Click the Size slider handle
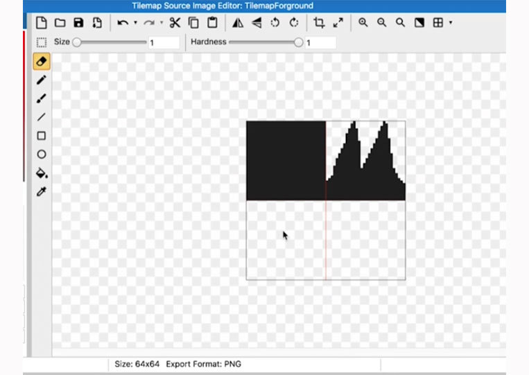The image size is (529, 375). 77,42
